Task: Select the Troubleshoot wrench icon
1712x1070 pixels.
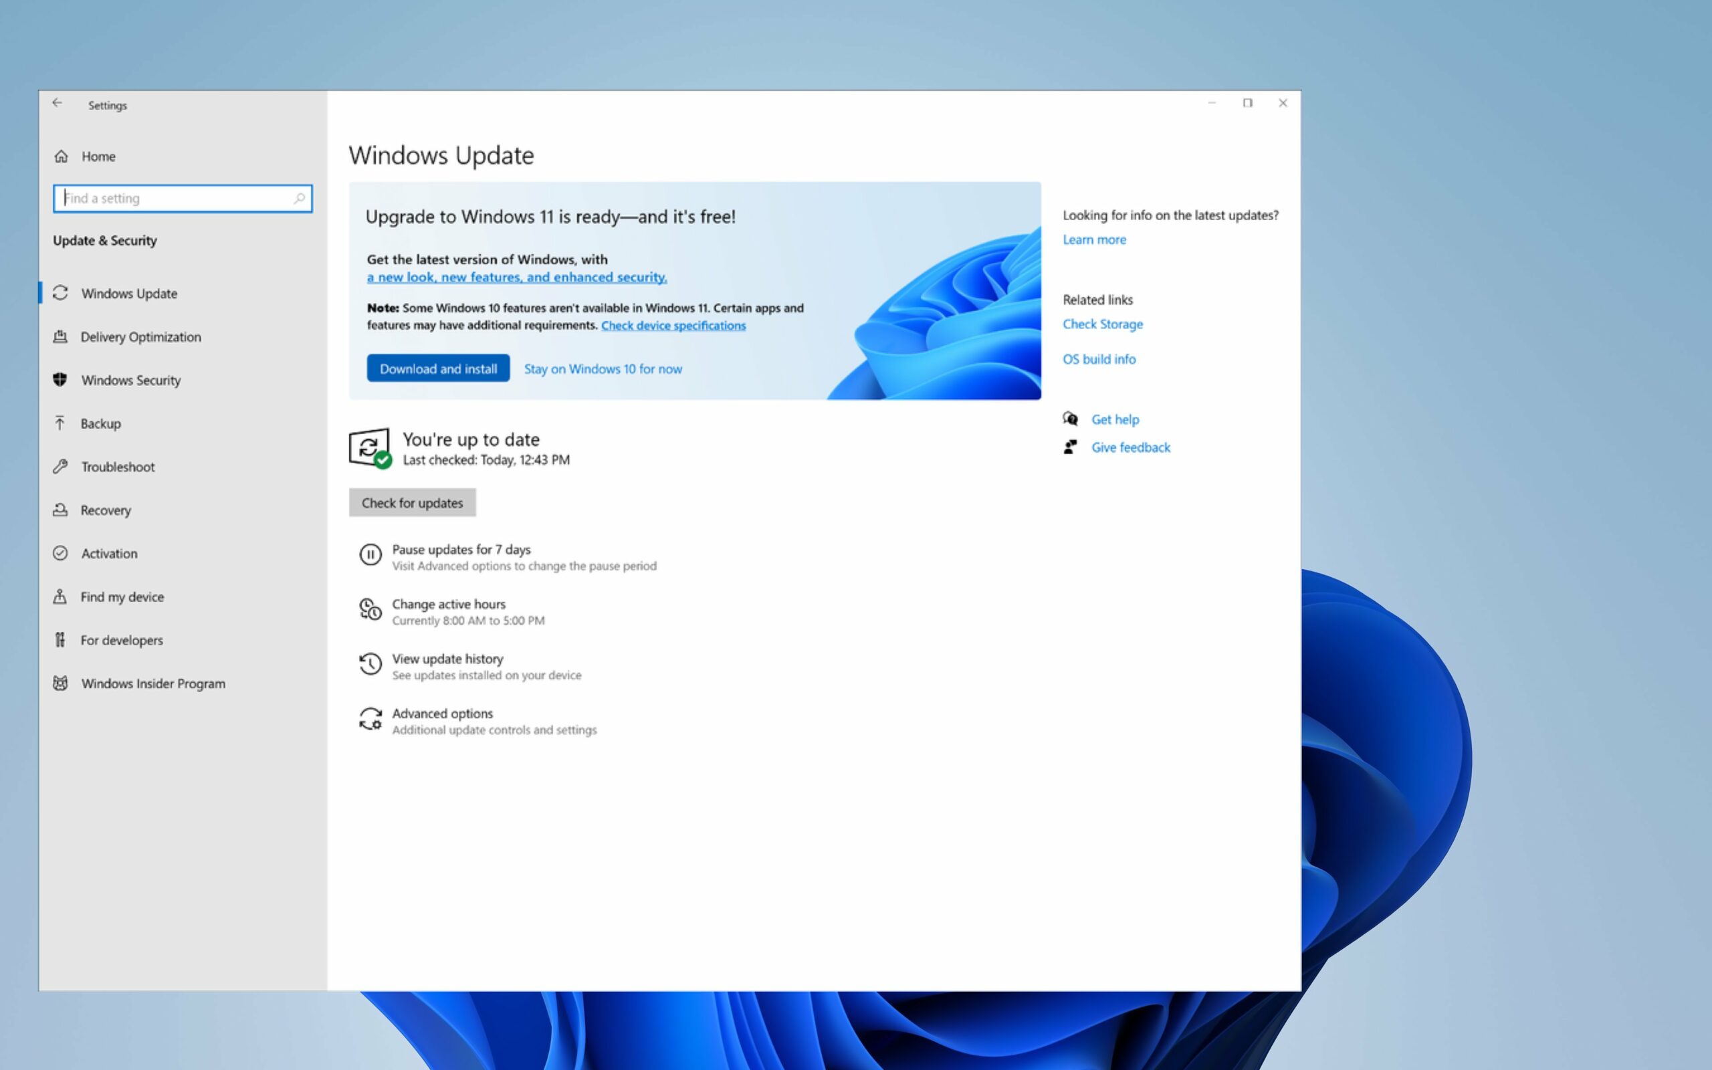Action: pyautogui.click(x=60, y=466)
